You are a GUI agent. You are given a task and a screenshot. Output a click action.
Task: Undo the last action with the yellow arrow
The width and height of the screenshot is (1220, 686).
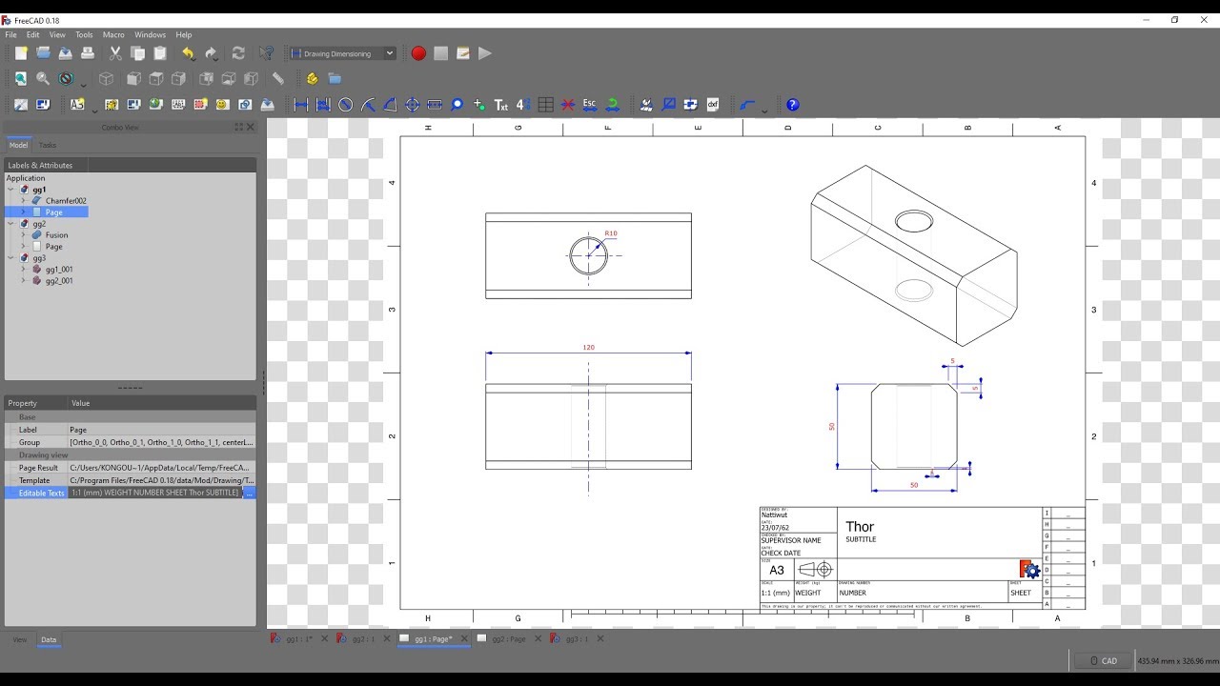[189, 53]
